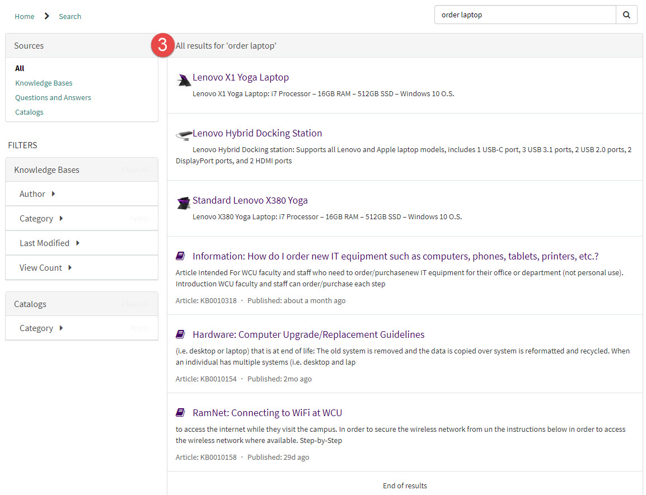Click the Standard Lenovo X380 Yoga thumbnail icon
Viewport: 646px width, 495px height.
pyautogui.click(x=183, y=202)
